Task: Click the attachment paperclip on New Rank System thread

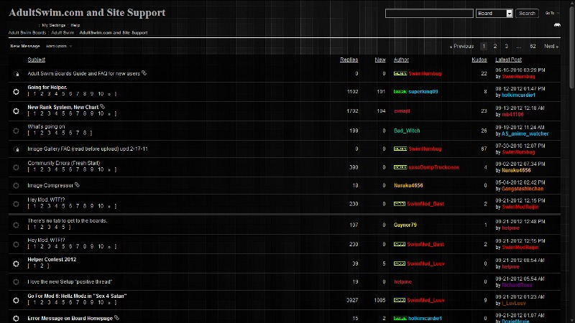Action: pos(103,107)
